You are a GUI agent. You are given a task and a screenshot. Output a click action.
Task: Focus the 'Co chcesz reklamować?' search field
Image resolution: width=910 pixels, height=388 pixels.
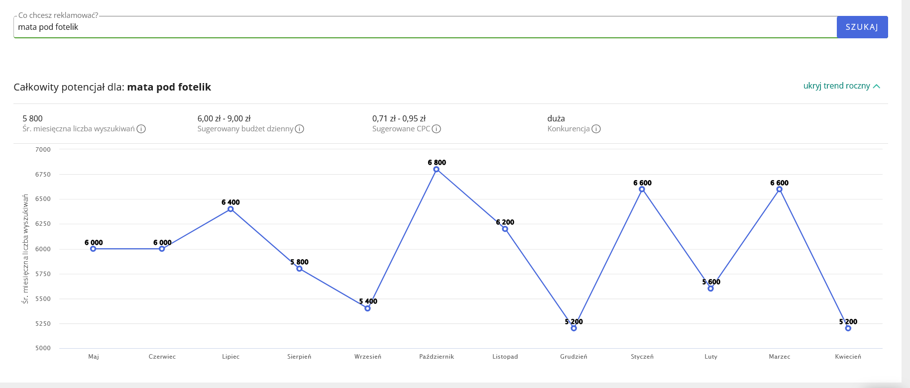[423, 27]
